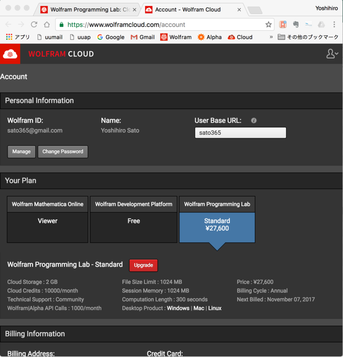Click the Computation Length : 300 seconds text

(x=165, y=299)
